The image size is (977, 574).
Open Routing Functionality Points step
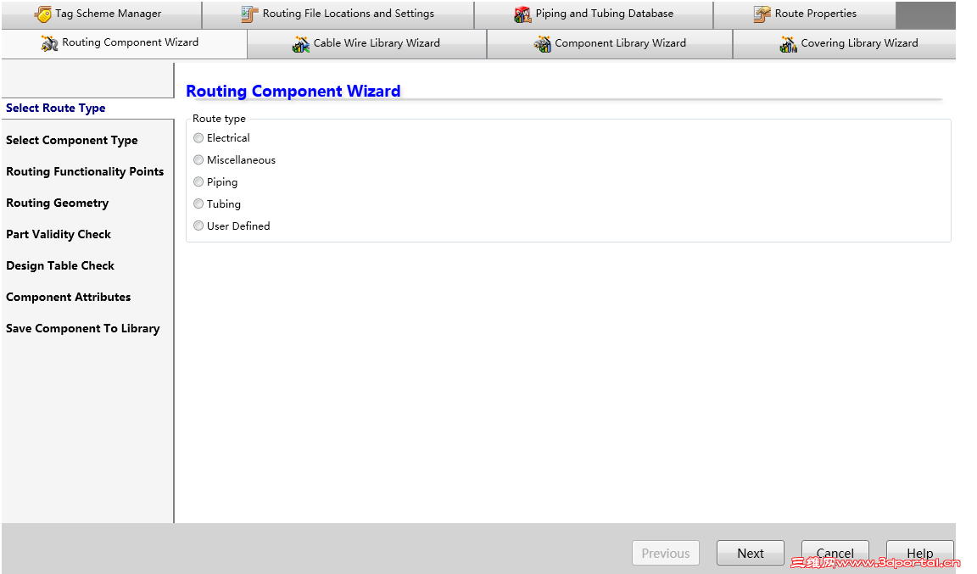[x=85, y=171]
